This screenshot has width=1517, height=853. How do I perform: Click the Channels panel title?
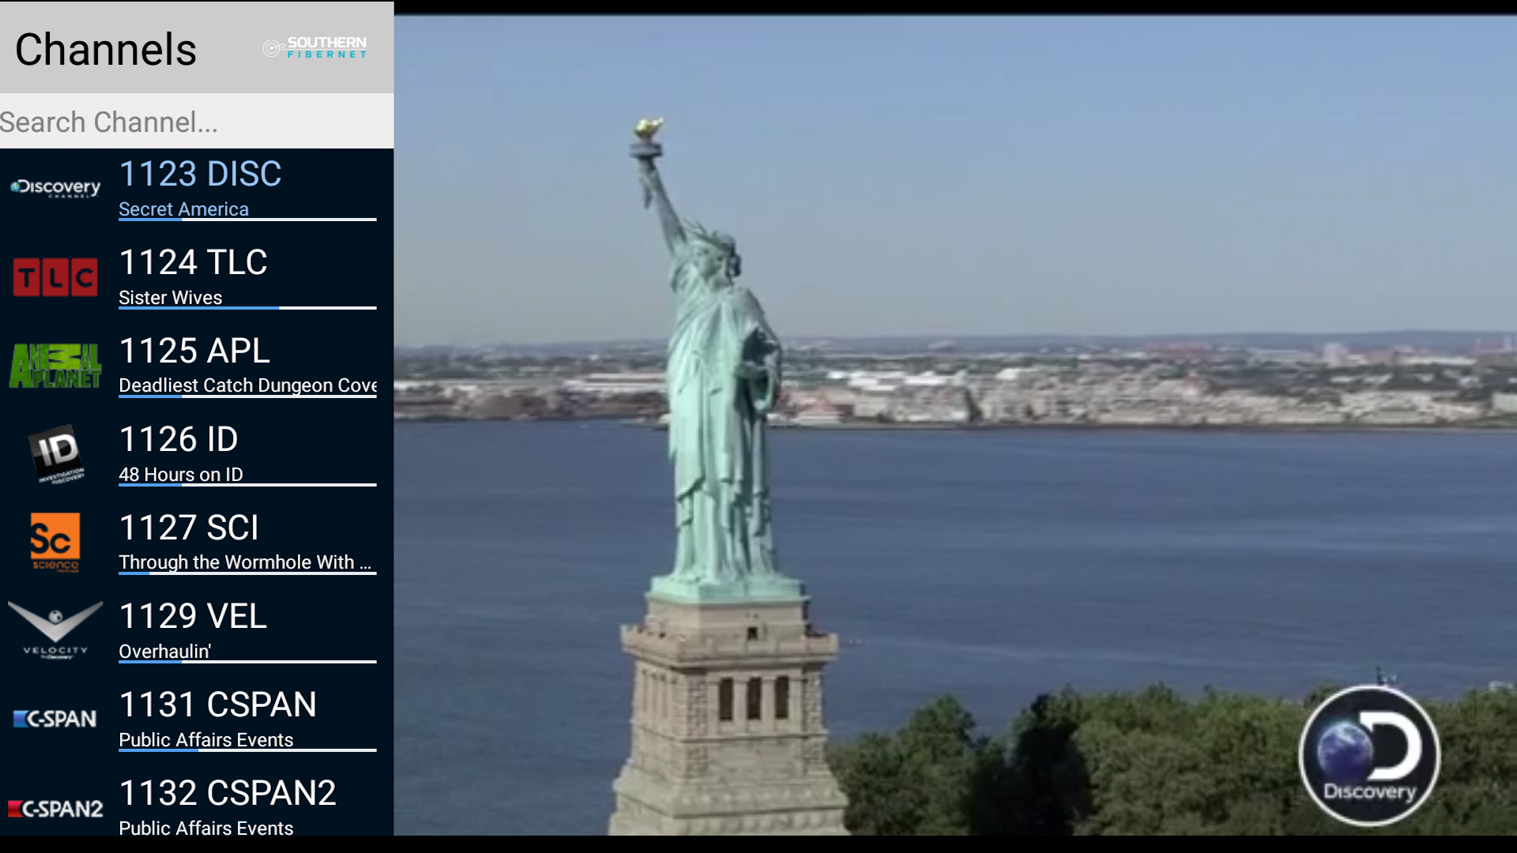pos(105,49)
